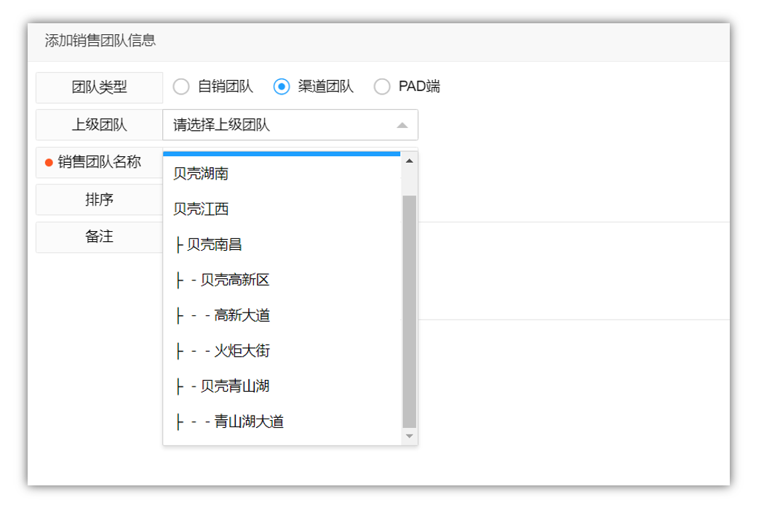The width and height of the screenshot is (764, 513).
Task: Click the 备注 label
Action: pos(100,237)
